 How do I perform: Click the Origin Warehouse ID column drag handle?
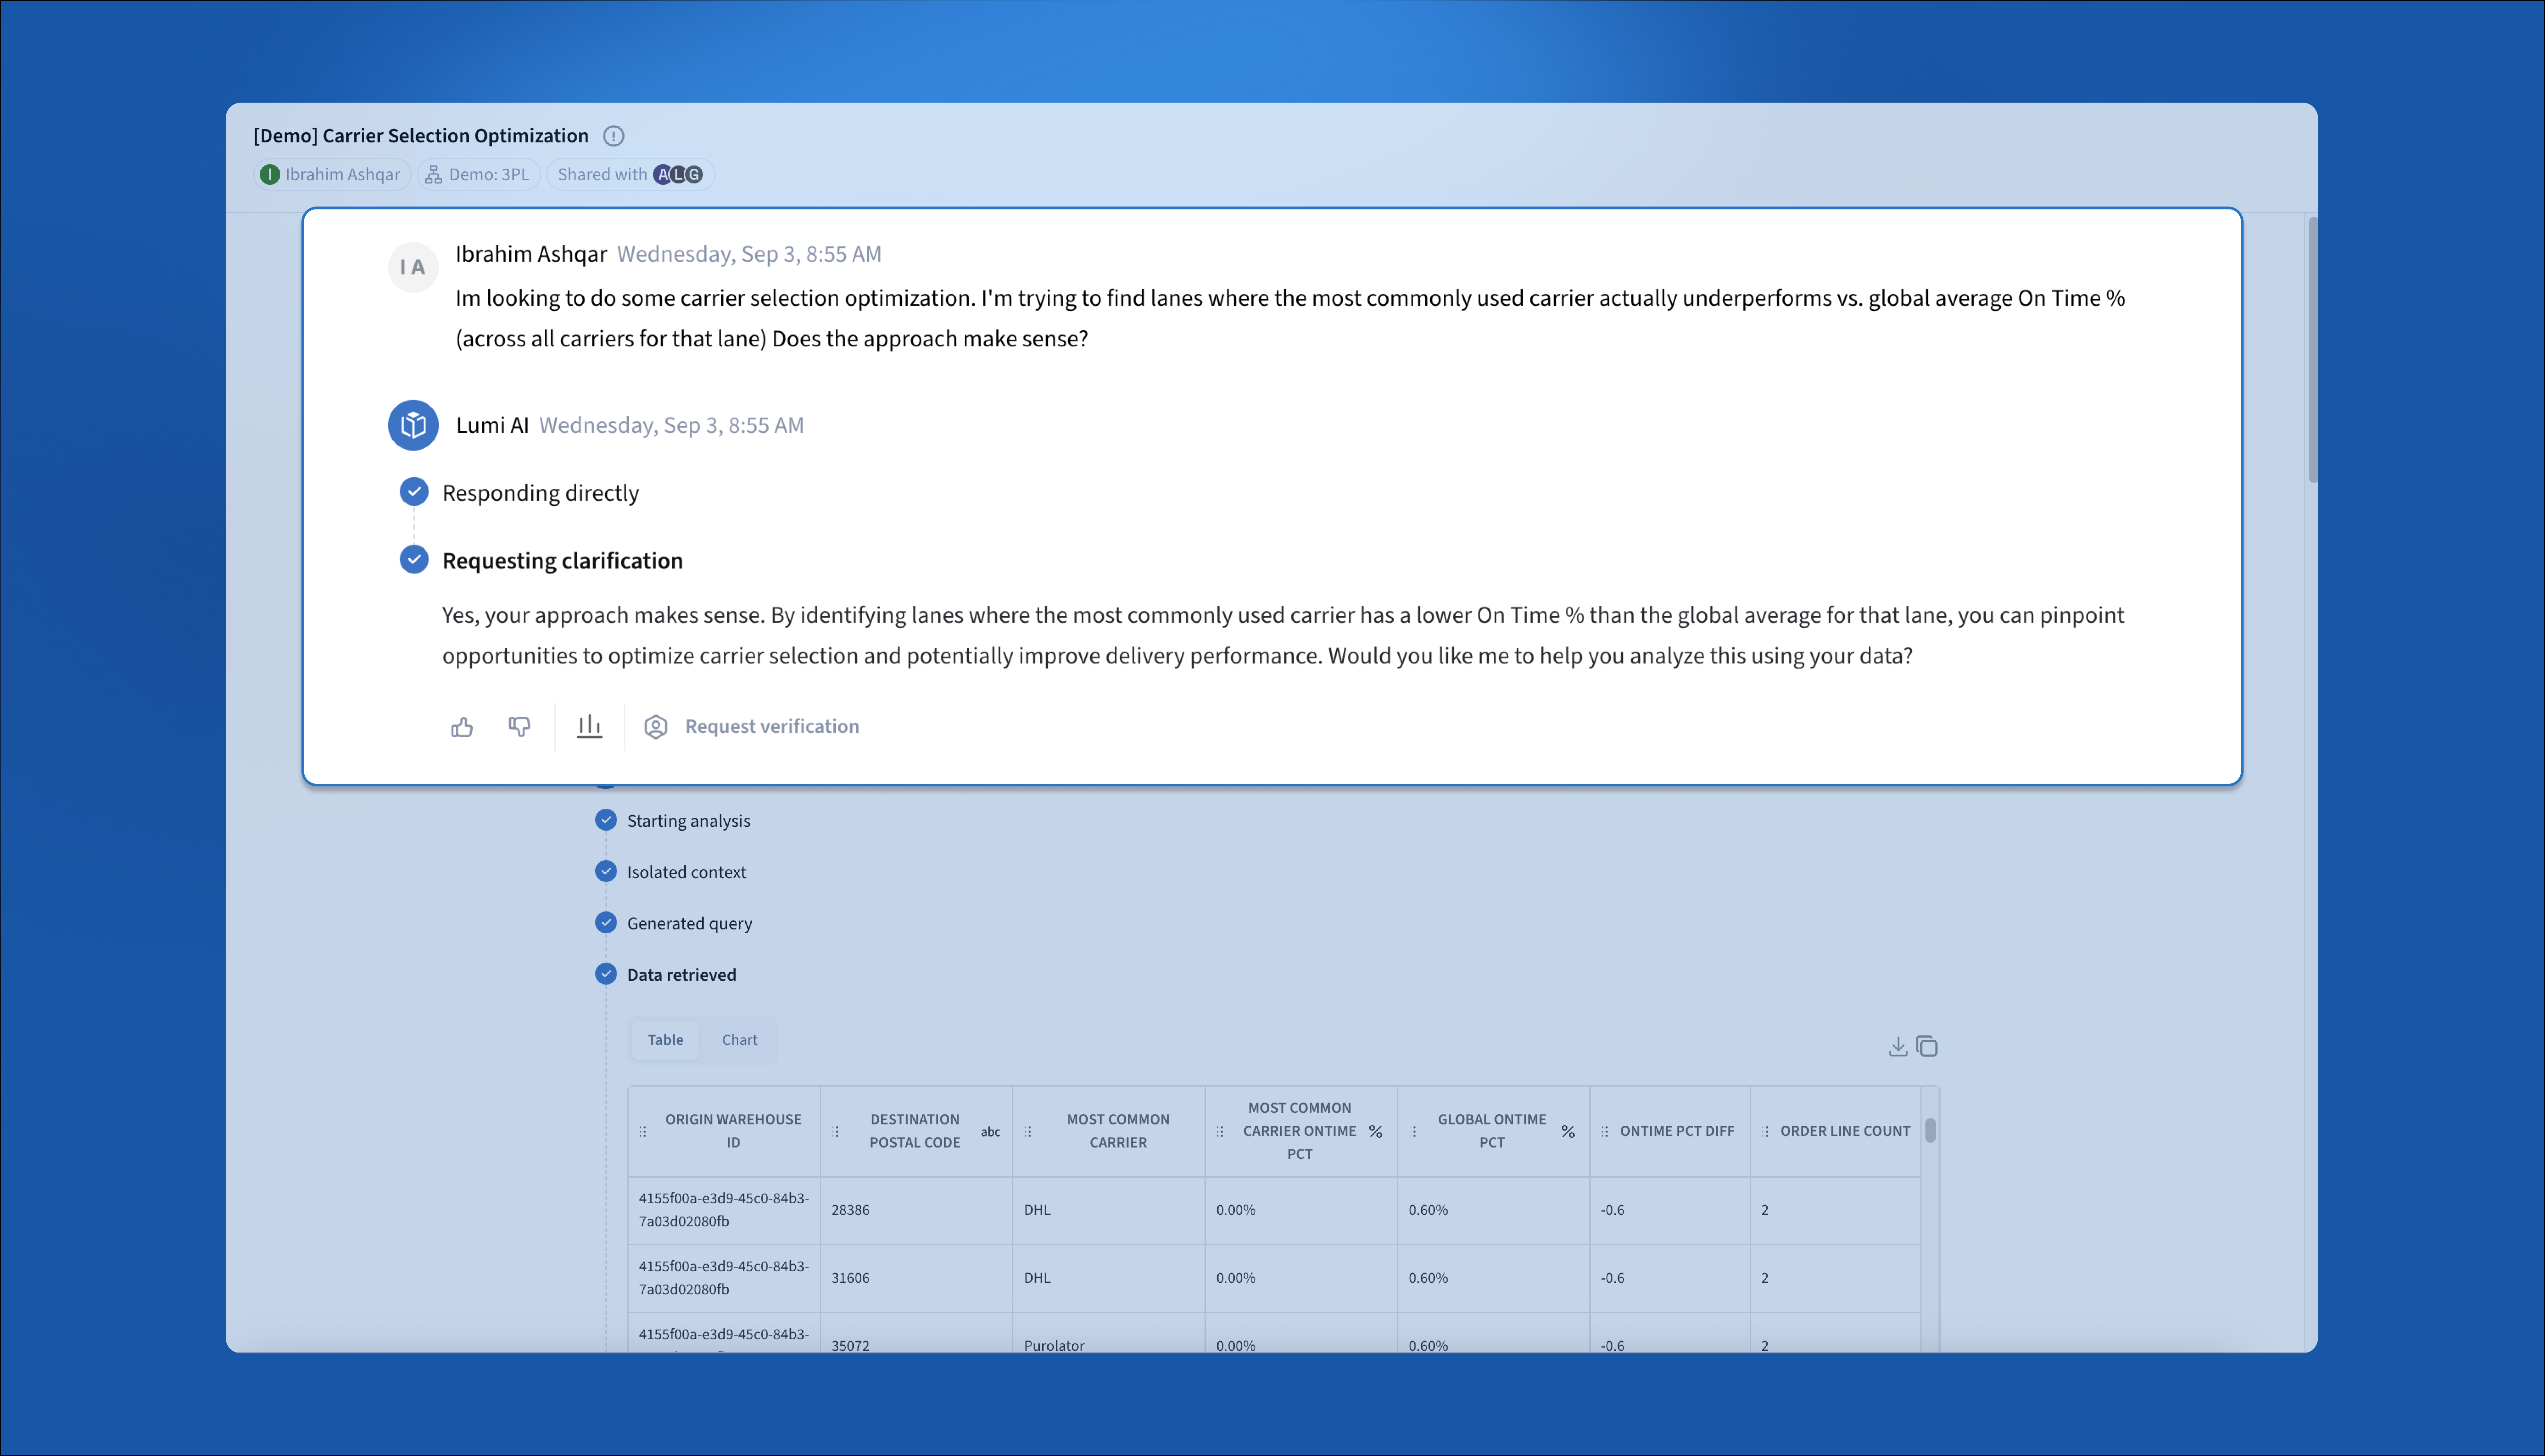pyautogui.click(x=643, y=1132)
